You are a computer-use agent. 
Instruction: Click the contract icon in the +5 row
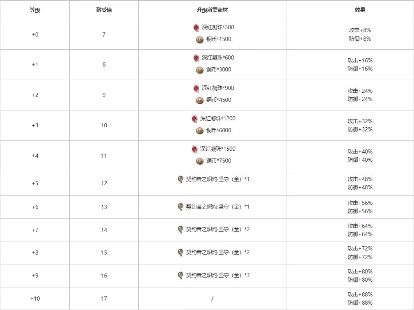(x=181, y=179)
